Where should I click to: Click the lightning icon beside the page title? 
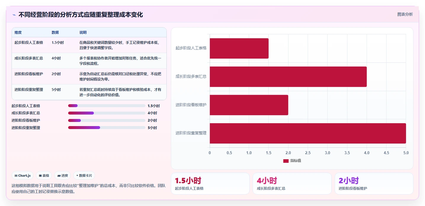pyautogui.click(x=14, y=15)
